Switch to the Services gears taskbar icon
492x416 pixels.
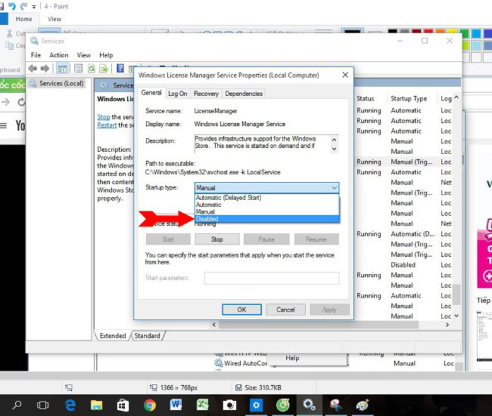click(x=308, y=405)
